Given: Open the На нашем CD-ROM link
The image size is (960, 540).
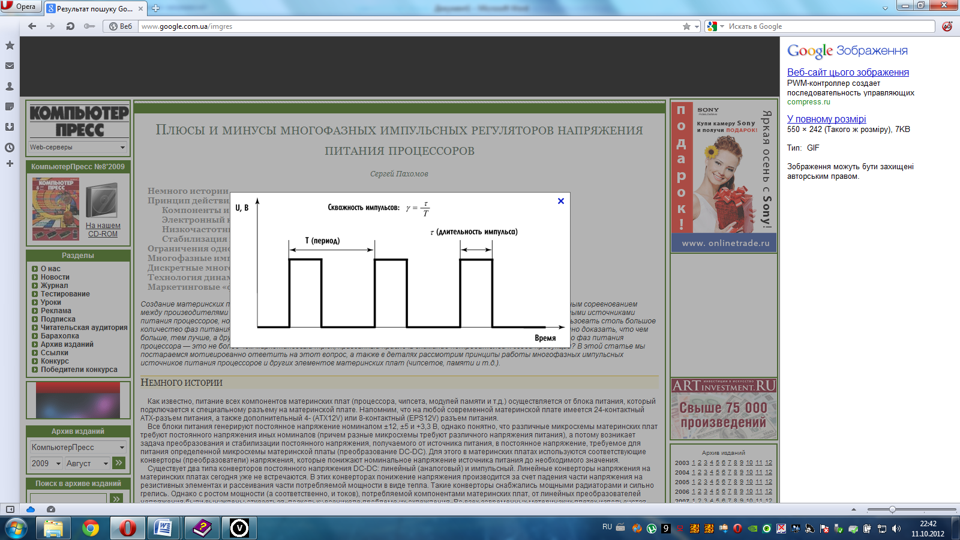Looking at the screenshot, I should [103, 230].
